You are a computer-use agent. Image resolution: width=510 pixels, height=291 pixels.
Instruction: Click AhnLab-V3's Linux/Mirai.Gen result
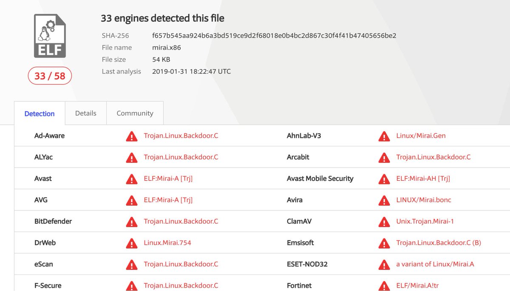(x=421, y=136)
